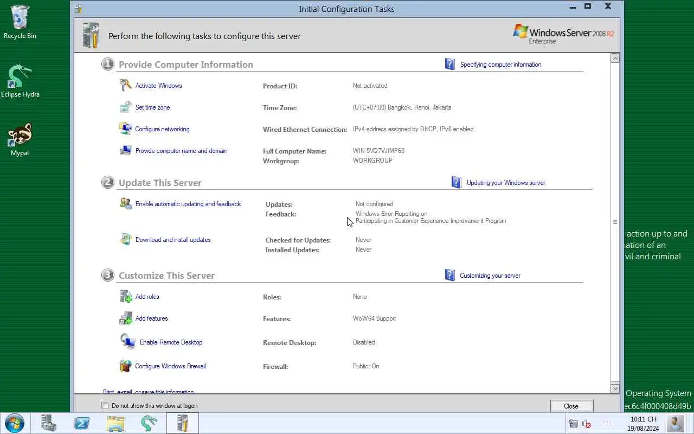Open Enable automatic updating and feedback link
The height and width of the screenshot is (434, 694).
pos(188,204)
